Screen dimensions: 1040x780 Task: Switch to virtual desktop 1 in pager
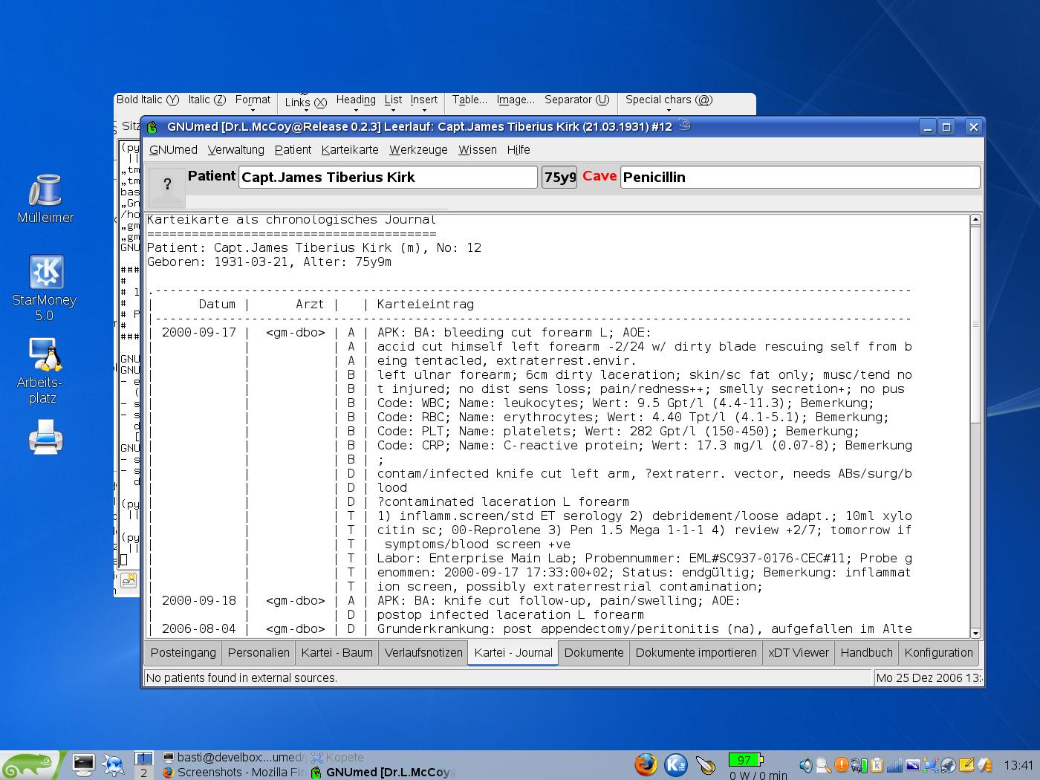[x=143, y=758]
